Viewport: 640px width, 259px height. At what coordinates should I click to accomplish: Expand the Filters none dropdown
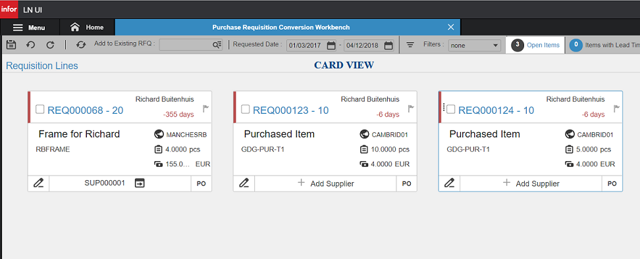point(474,45)
